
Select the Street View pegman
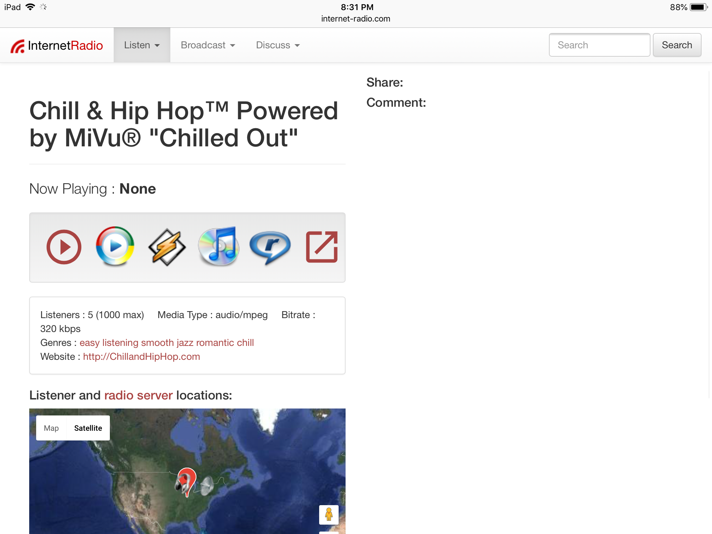click(329, 515)
